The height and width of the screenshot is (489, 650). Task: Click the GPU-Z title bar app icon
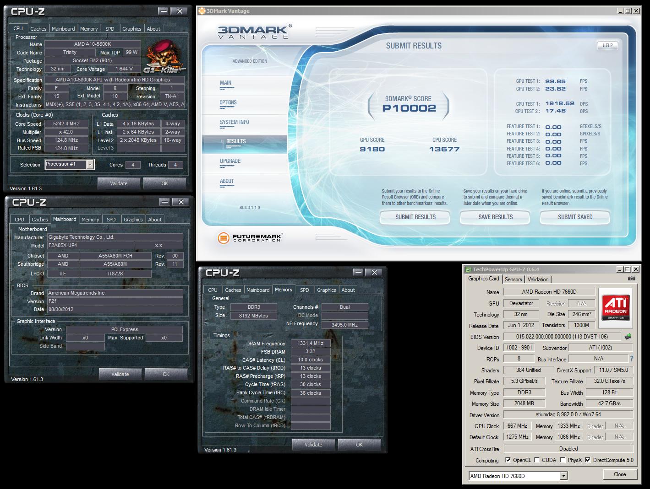coord(468,269)
